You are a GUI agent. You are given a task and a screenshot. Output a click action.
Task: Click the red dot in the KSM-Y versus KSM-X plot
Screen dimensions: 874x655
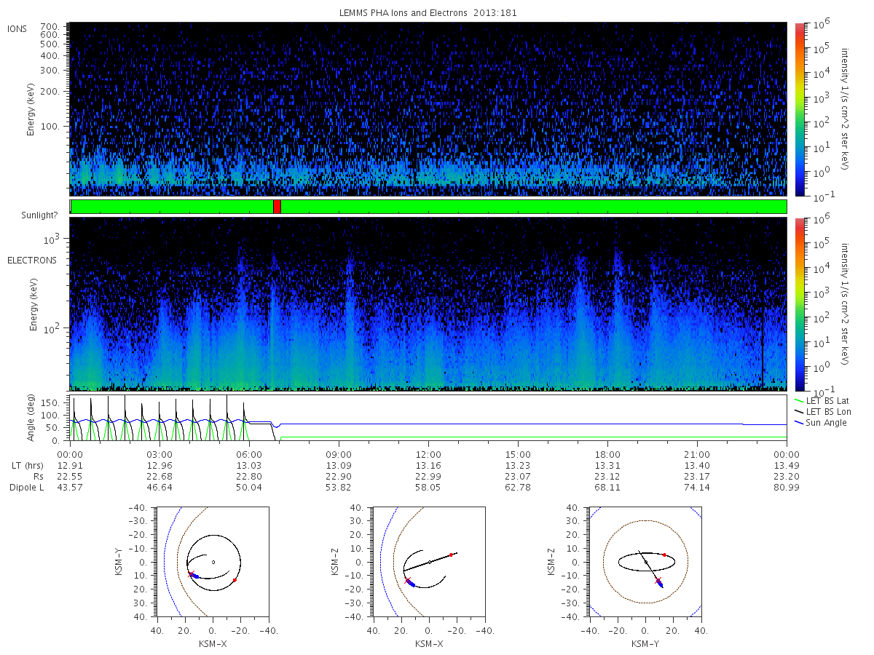click(x=235, y=580)
